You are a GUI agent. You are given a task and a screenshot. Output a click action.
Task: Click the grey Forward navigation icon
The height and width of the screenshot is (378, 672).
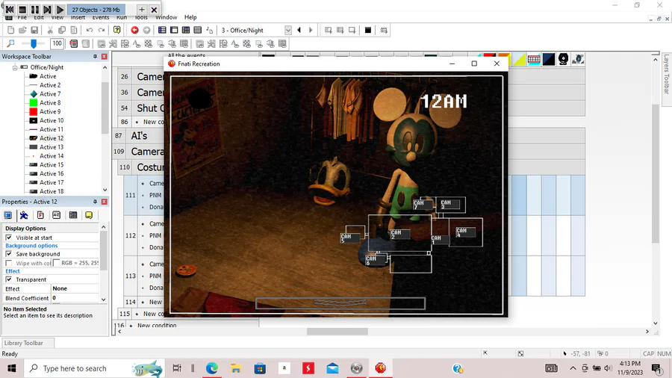146,30
